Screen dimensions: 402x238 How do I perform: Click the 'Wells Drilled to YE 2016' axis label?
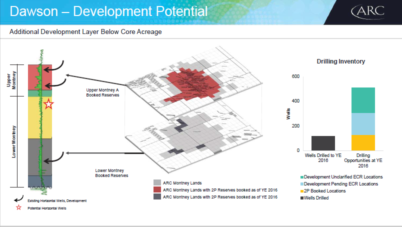point(323,157)
